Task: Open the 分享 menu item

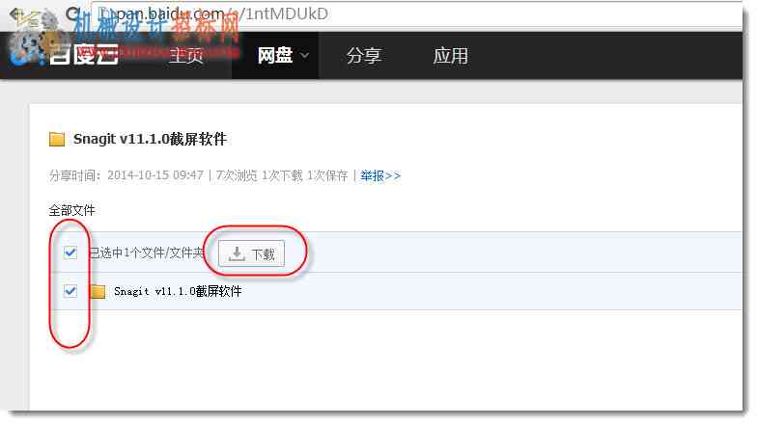Action: (x=363, y=56)
